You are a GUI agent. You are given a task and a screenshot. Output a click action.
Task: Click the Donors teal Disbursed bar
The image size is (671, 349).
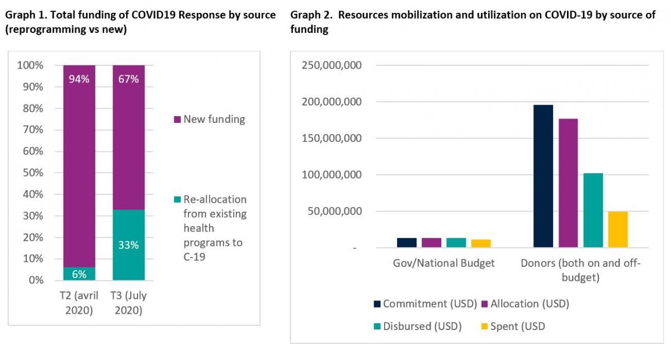[x=593, y=210]
